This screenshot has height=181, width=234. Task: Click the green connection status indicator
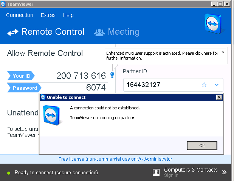pyautogui.click(x=9, y=173)
